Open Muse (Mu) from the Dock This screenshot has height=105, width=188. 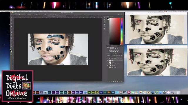(93, 92)
